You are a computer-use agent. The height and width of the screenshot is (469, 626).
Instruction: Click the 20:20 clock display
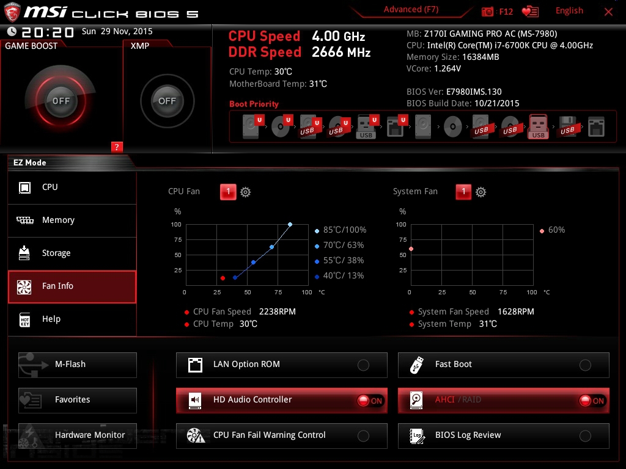48,32
